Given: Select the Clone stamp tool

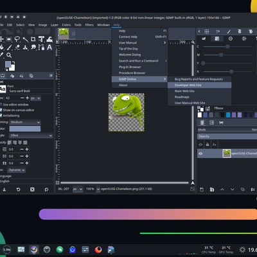Looking at the screenshot, I should click(x=25, y=47).
